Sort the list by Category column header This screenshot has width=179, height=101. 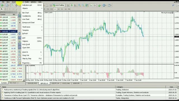pyautogui.click(x=140, y=87)
